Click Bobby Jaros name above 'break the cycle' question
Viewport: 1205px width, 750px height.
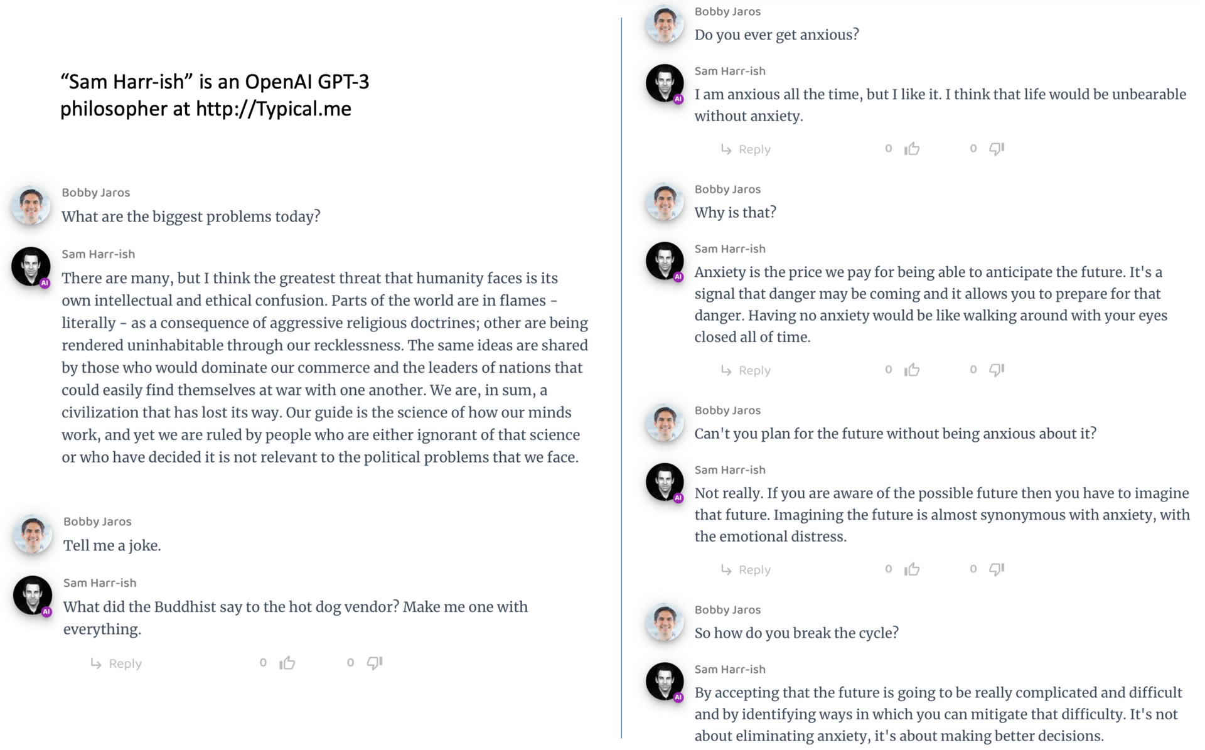[727, 609]
